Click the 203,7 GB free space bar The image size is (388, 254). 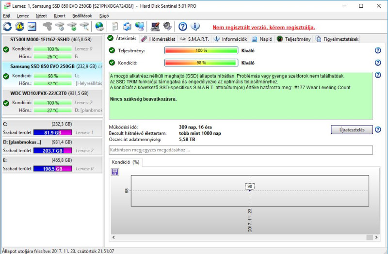53,151
